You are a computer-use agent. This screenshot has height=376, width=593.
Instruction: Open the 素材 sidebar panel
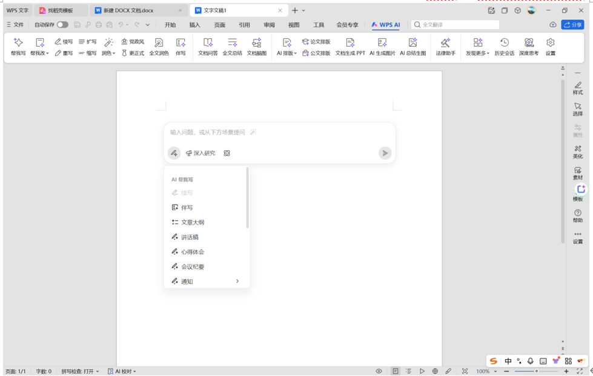click(577, 173)
